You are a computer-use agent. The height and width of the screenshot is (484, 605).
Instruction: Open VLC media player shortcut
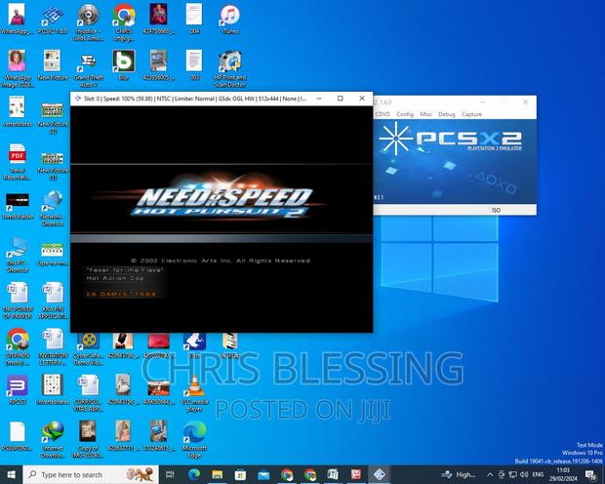195,393
